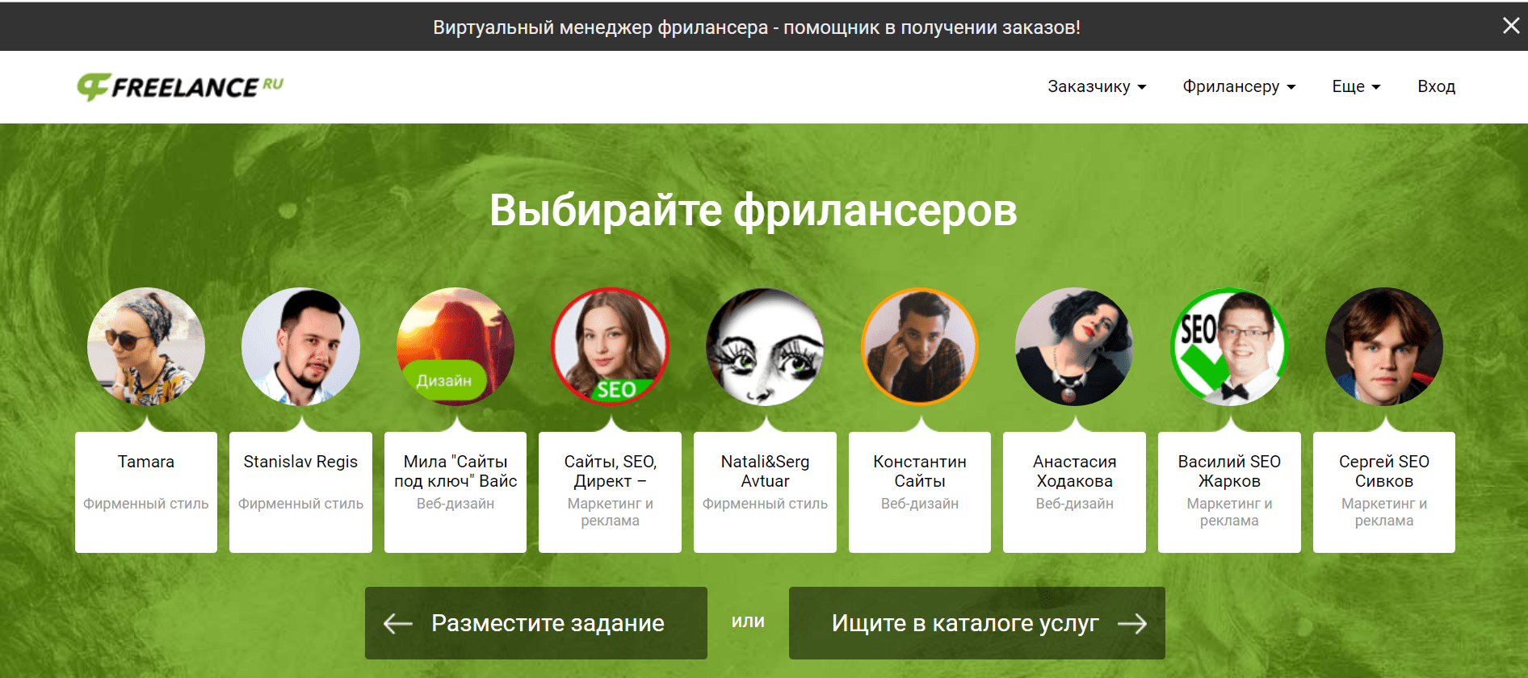Click Веб-дизайн under Константин Сайты

click(920, 504)
